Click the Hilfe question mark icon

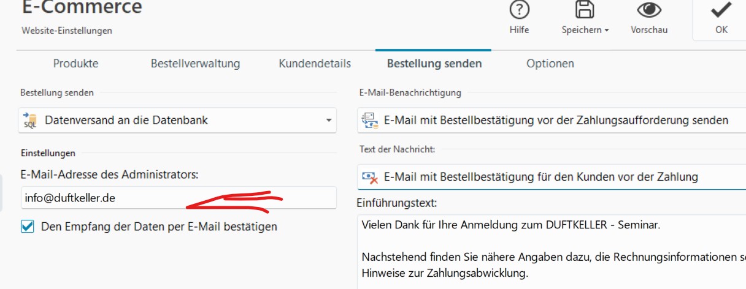pos(519,10)
